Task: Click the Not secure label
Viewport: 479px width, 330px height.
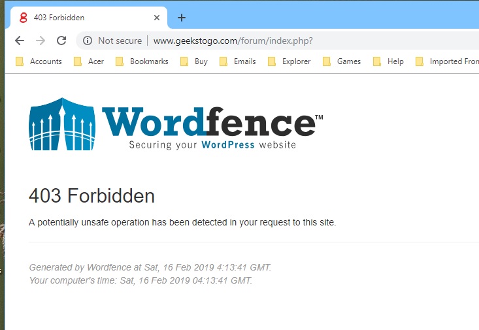Action: point(120,41)
